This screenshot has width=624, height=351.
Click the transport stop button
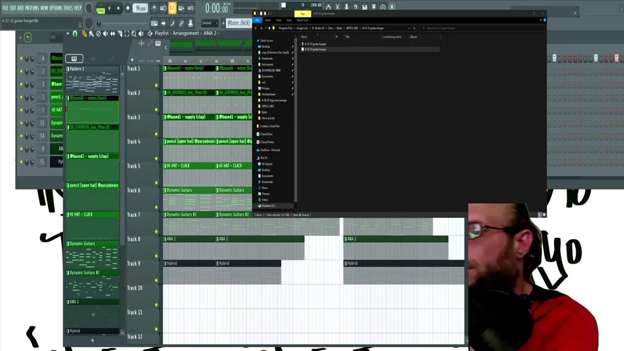pyautogui.click(x=118, y=8)
